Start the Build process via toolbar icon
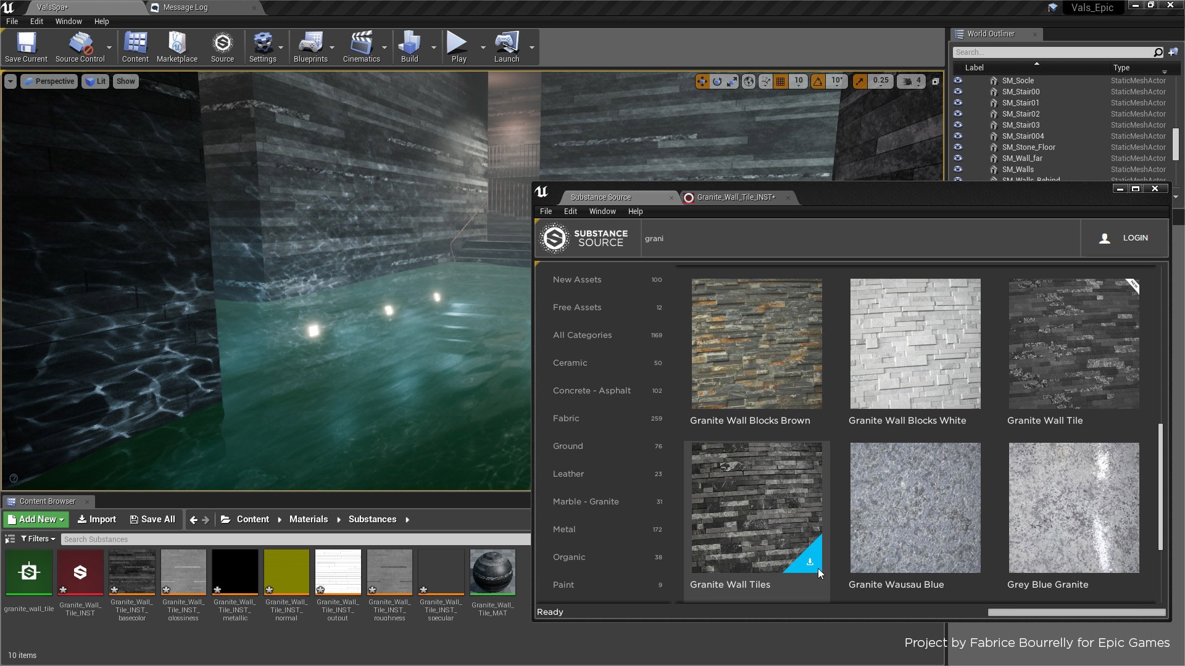The height and width of the screenshot is (666, 1185). (409, 46)
